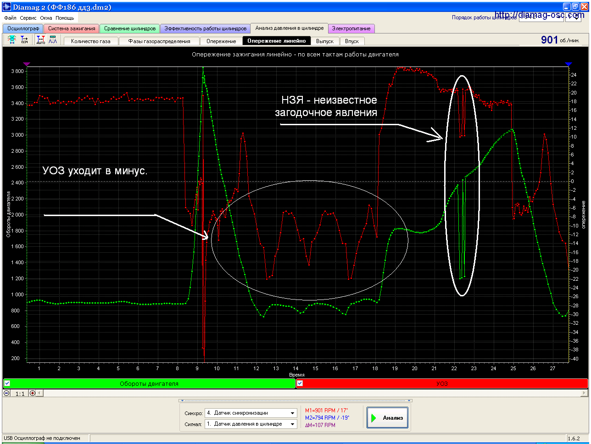Click the ΔM=107 RPM readout

click(320, 425)
